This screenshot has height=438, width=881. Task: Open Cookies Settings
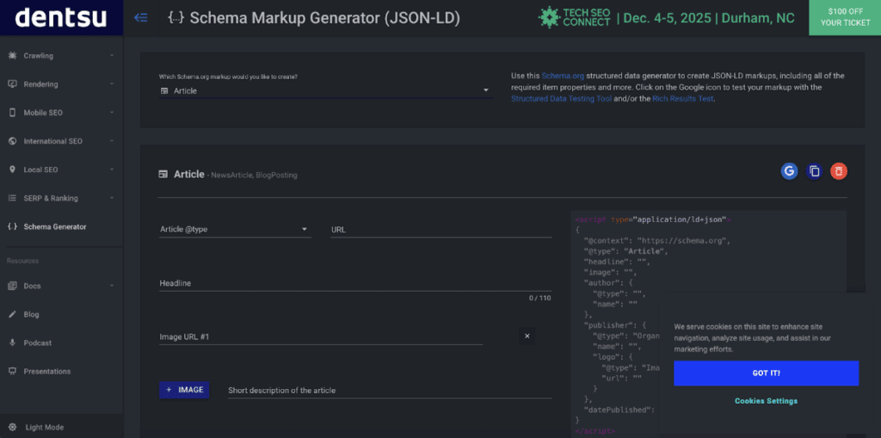766,401
